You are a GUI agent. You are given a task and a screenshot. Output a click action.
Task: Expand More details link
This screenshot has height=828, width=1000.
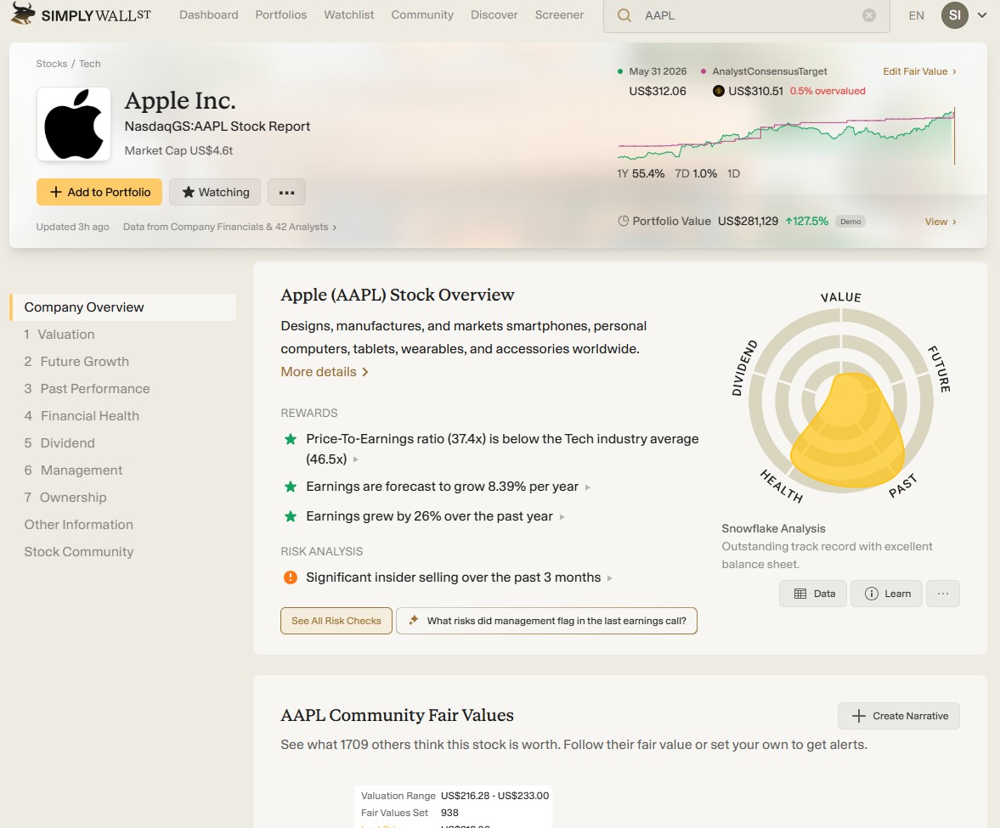point(324,372)
